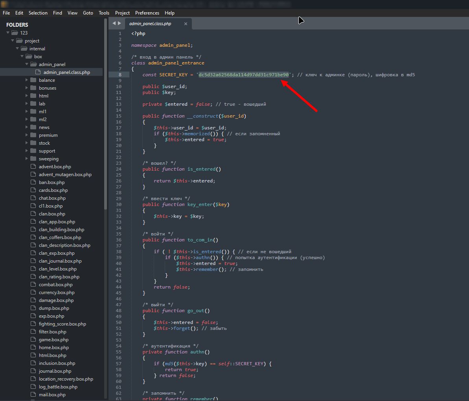Click the folder icon next to premium
The width and height of the screenshot is (469, 401).
tap(33, 135)
